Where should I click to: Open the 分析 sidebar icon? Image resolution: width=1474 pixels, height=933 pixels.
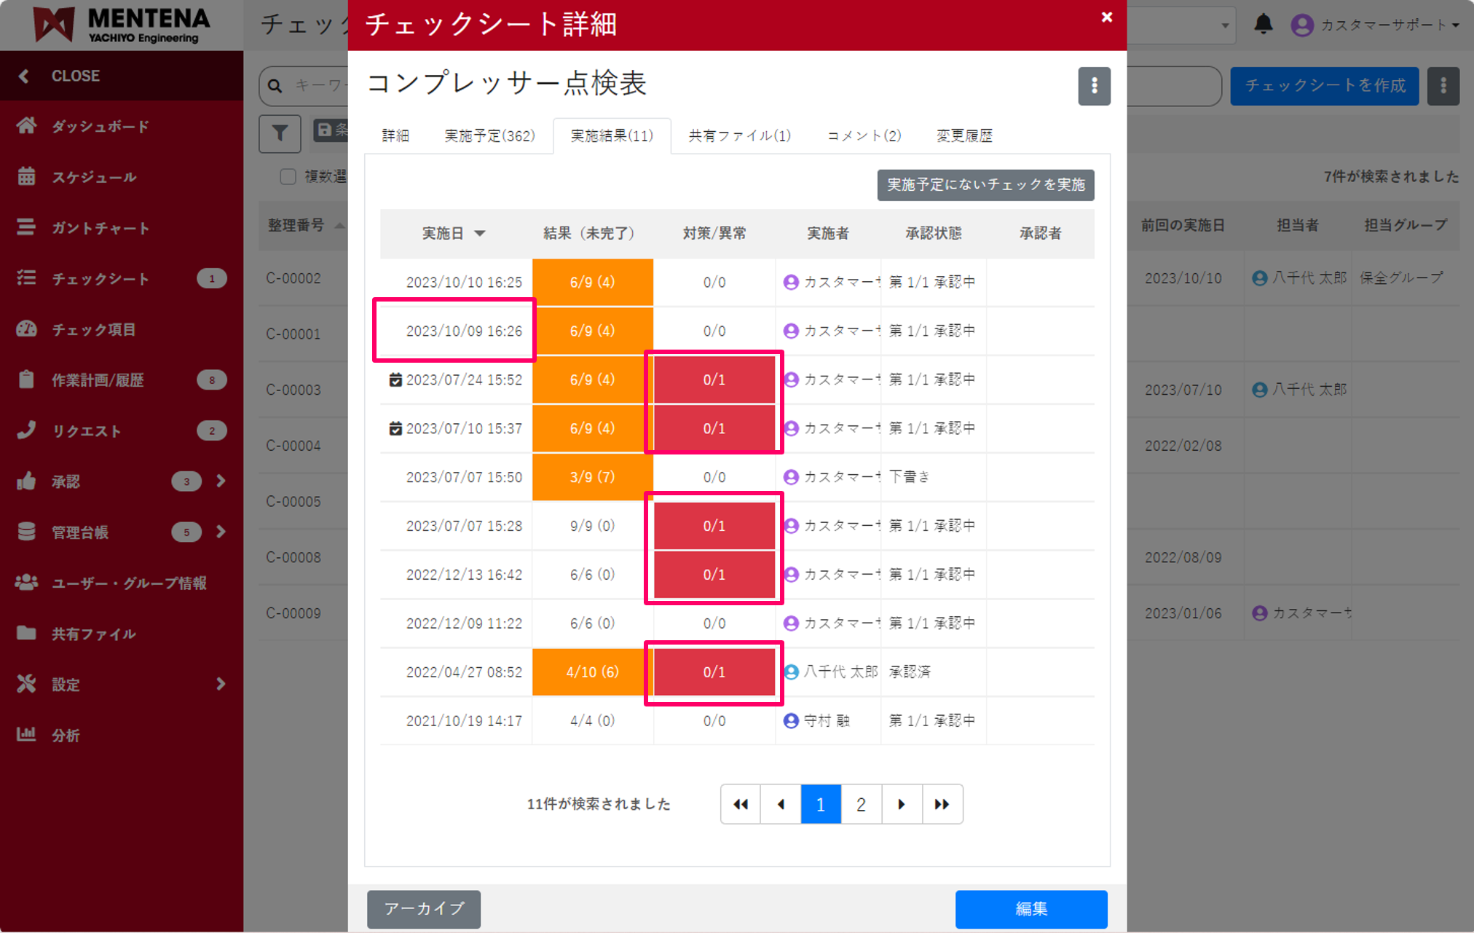[27, 735]
